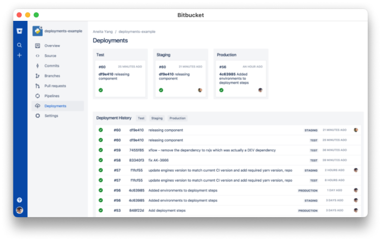Go to Source in the sidebar
Viewport: 381px width, 241px height.
[50, 56]
